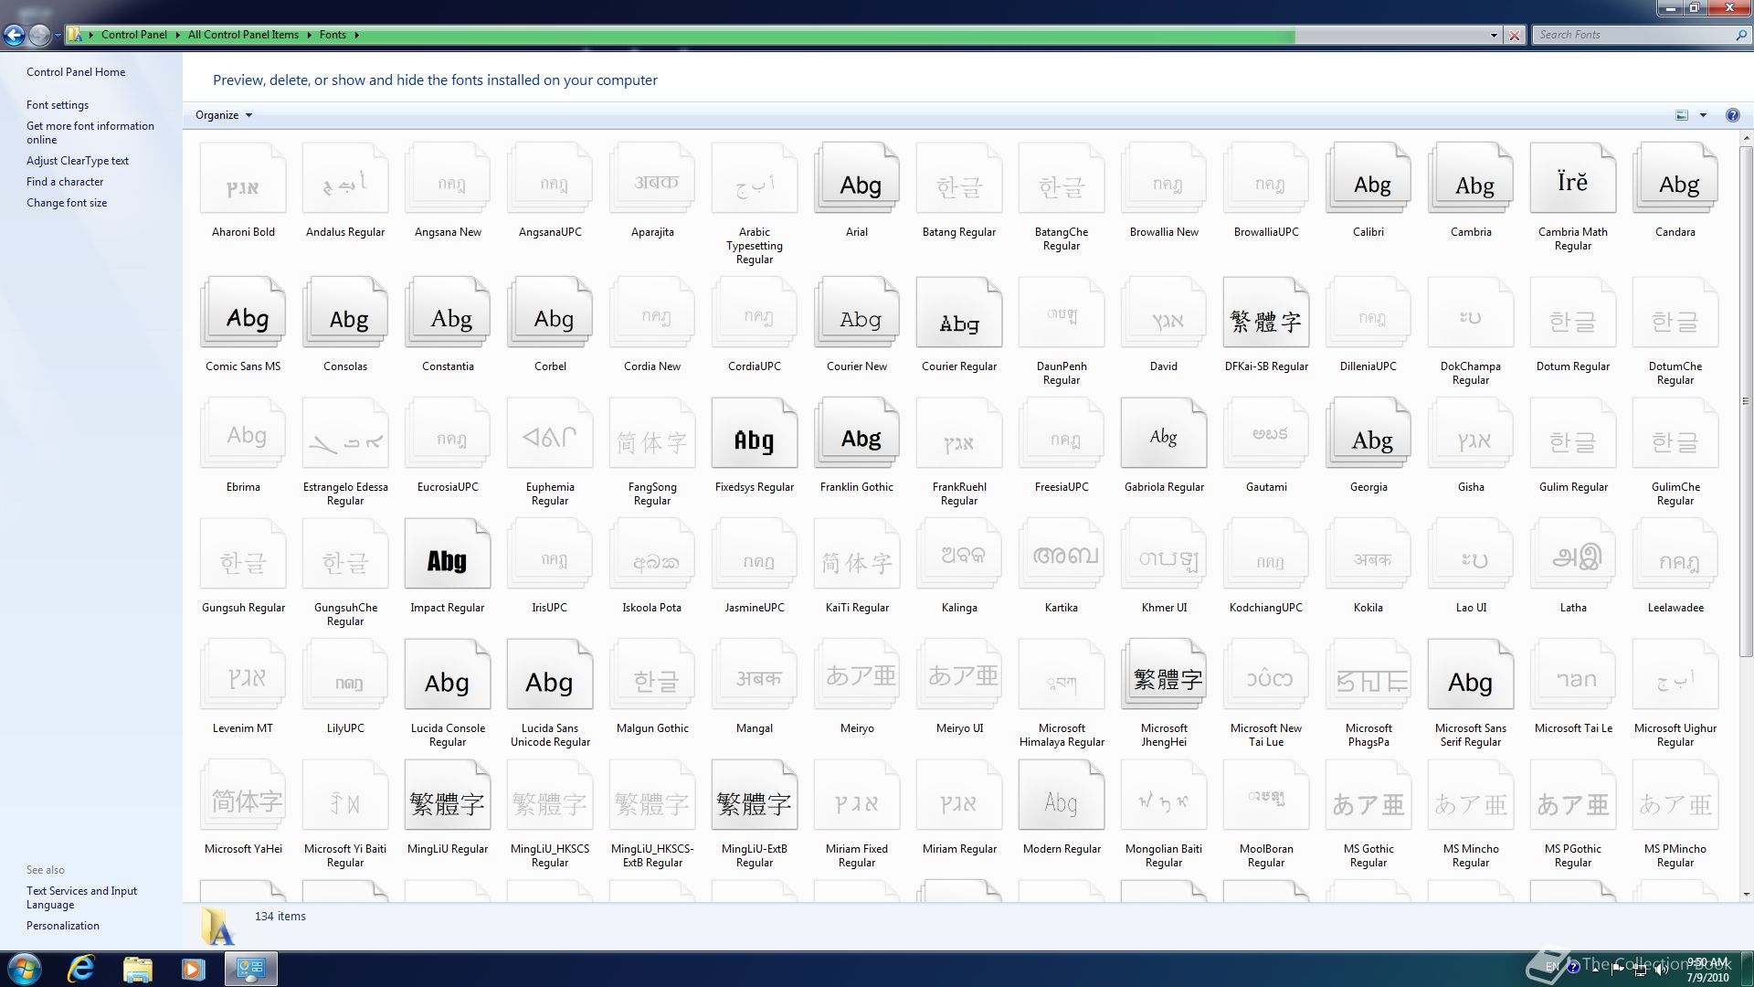Select the Microsoft PhagsPa font
The height and width of the screenshot is (987, 1754).
pyautogui.click(x=1368, y=675)
